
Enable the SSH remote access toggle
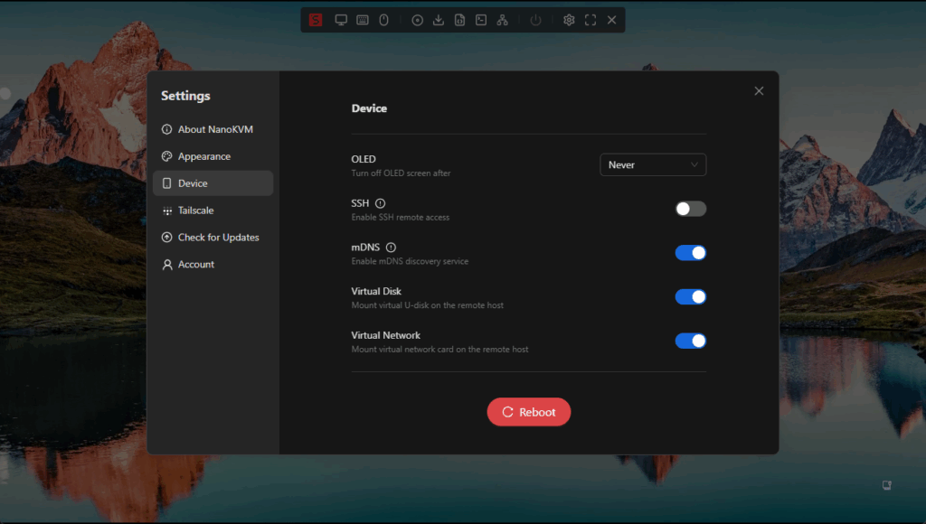pyautogui.click(x=690, y=209)
